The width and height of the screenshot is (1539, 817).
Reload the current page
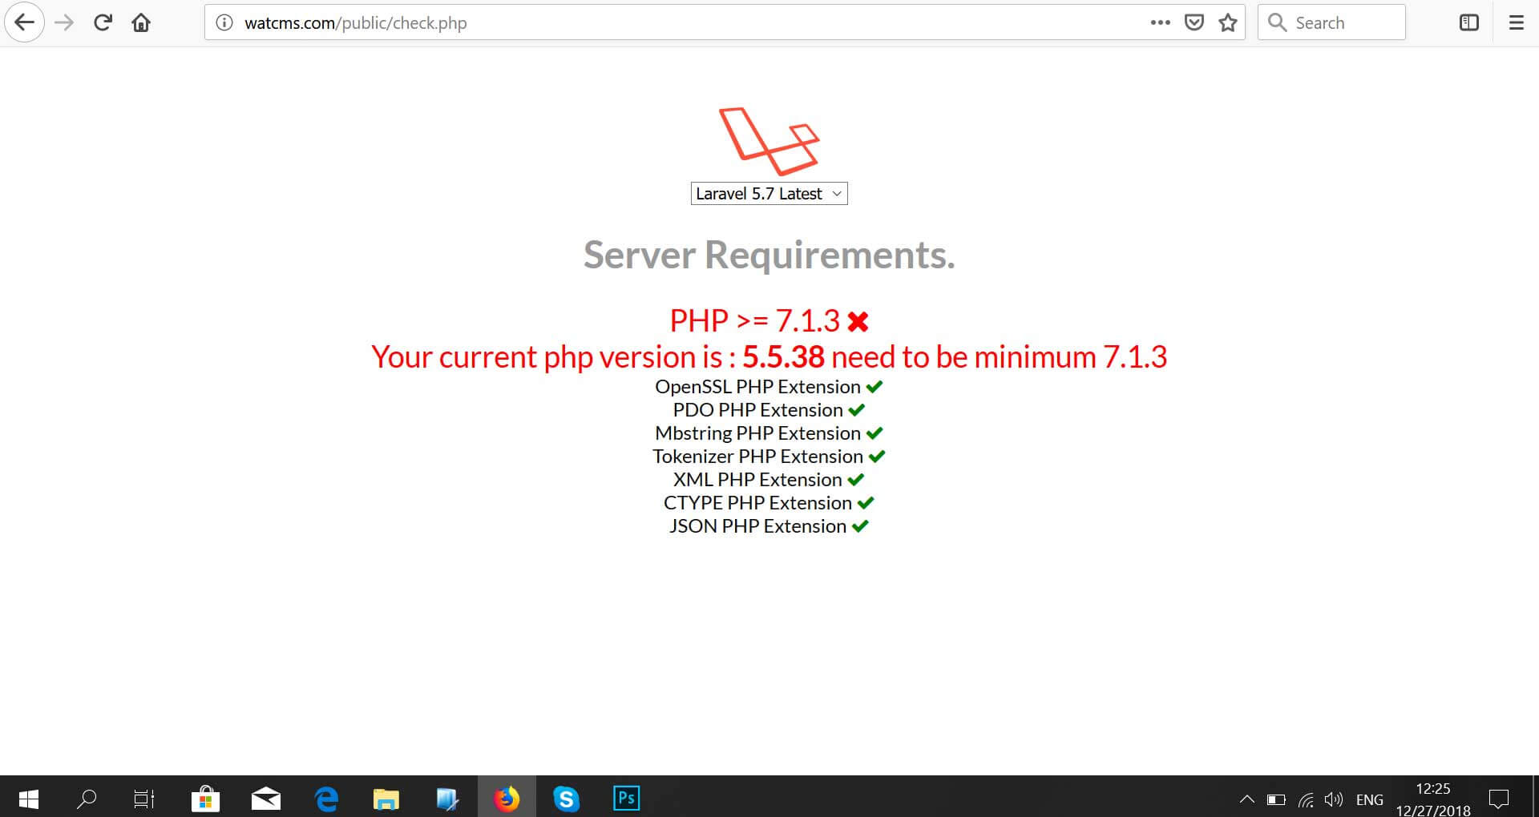[103, 22]
